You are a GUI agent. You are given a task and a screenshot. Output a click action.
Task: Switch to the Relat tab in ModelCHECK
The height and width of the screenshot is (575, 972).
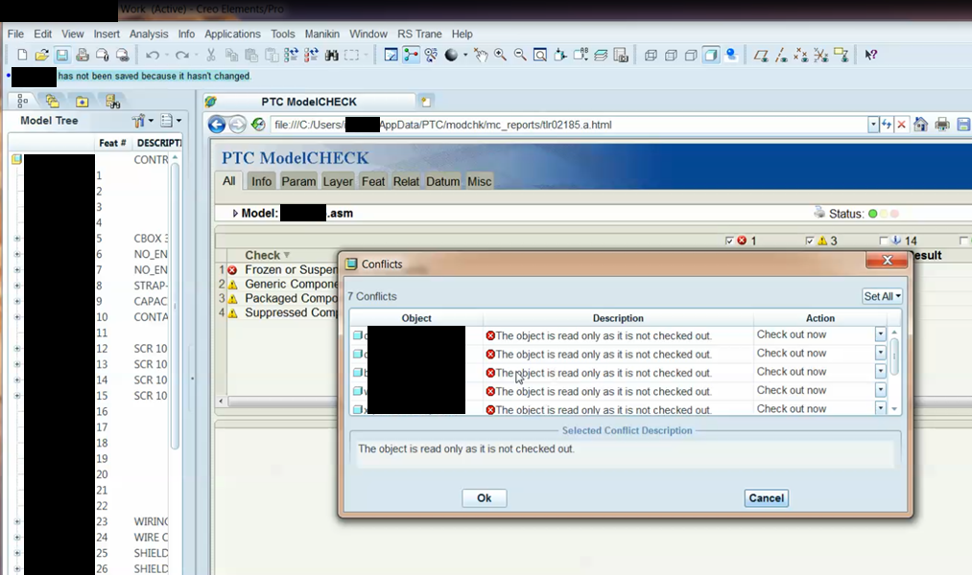click(x=406, y=181)
